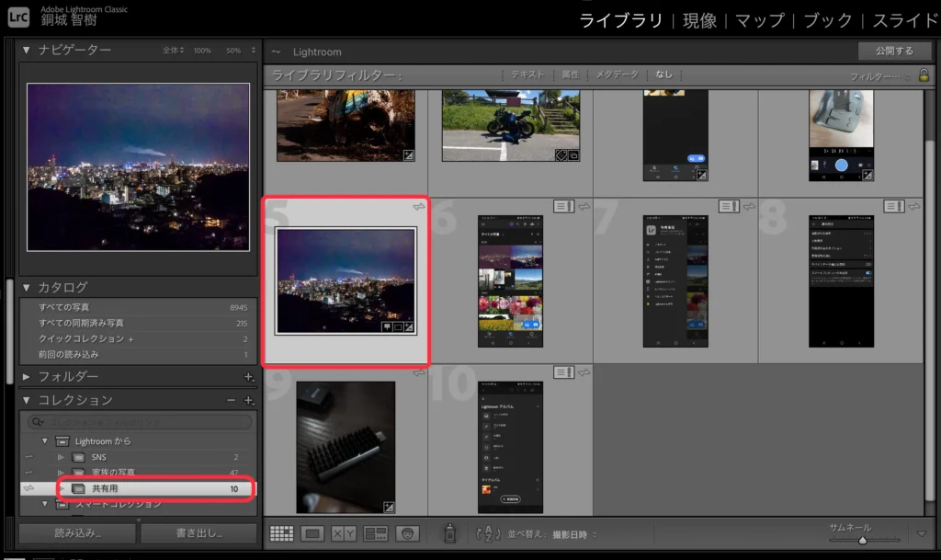
Task: Click the A-Z sort direction icon
Action: 487,533
